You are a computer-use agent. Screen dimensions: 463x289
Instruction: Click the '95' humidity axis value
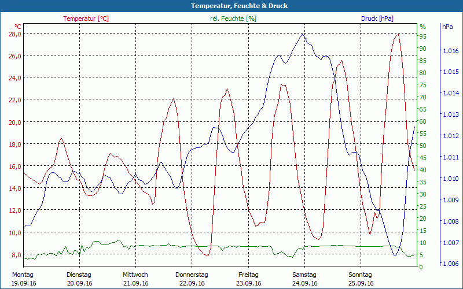[x=423, y=36]
